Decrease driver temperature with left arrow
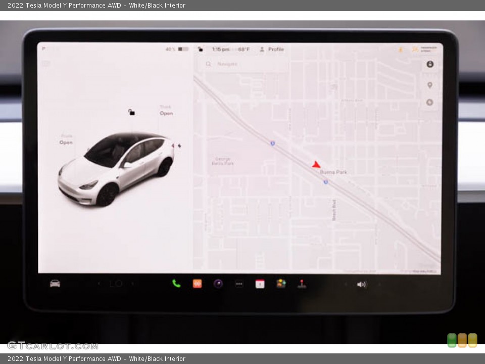This screenshot has width=485, height=364. point(99,284)
